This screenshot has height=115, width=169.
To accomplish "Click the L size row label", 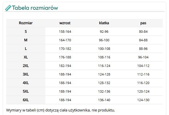I will (x=26, y=49).
